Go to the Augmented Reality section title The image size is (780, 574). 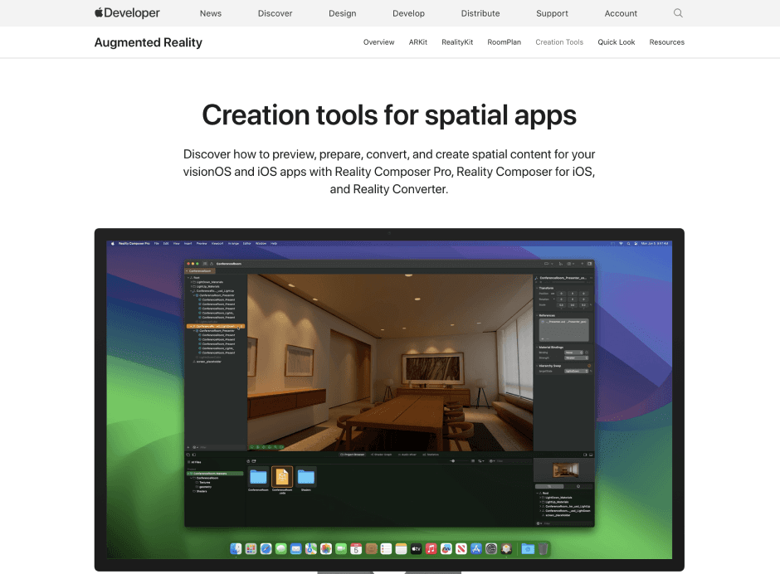click(x=149, y=42)
